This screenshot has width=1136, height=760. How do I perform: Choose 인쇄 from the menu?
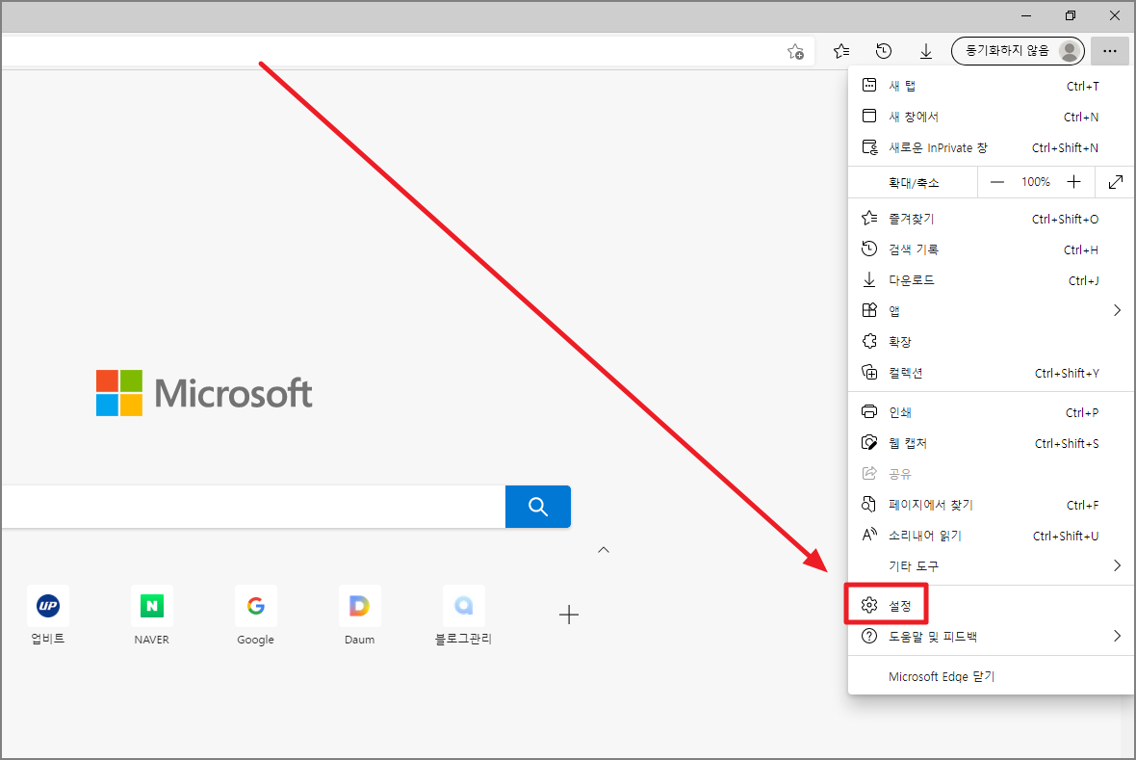click(x=990, y=412)
